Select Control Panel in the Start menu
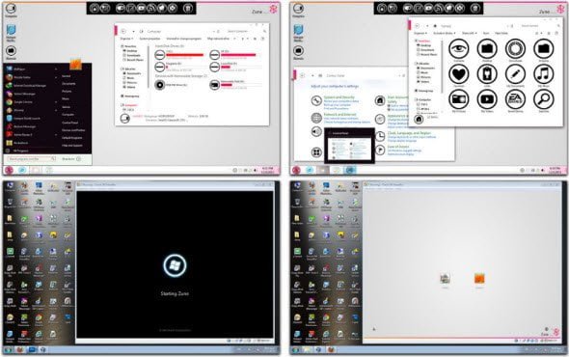 coord(70,123)
